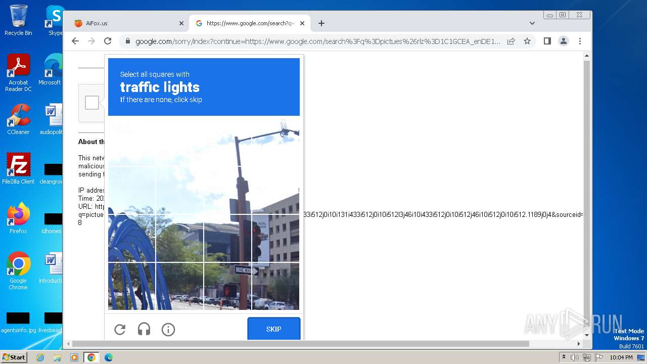Close the AiFox.us tab
This screenshot has width=647, height=364.
[181, 23]
